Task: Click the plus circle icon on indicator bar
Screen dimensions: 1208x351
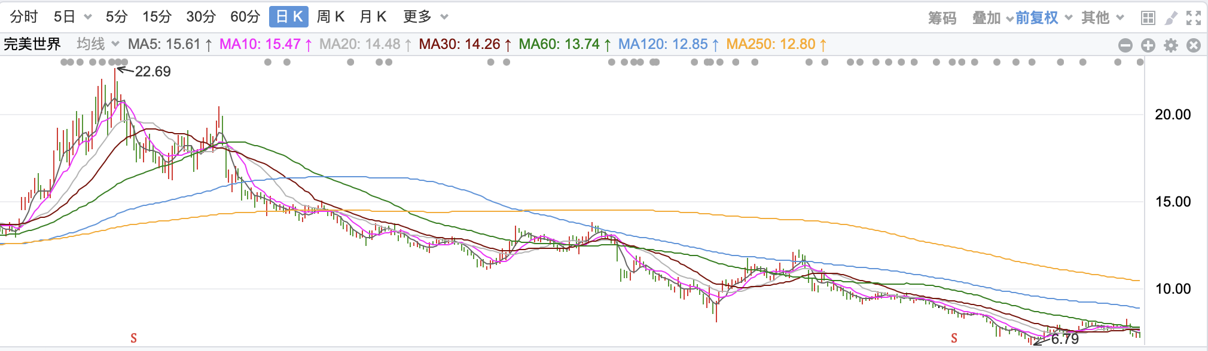Action: 1148,45
